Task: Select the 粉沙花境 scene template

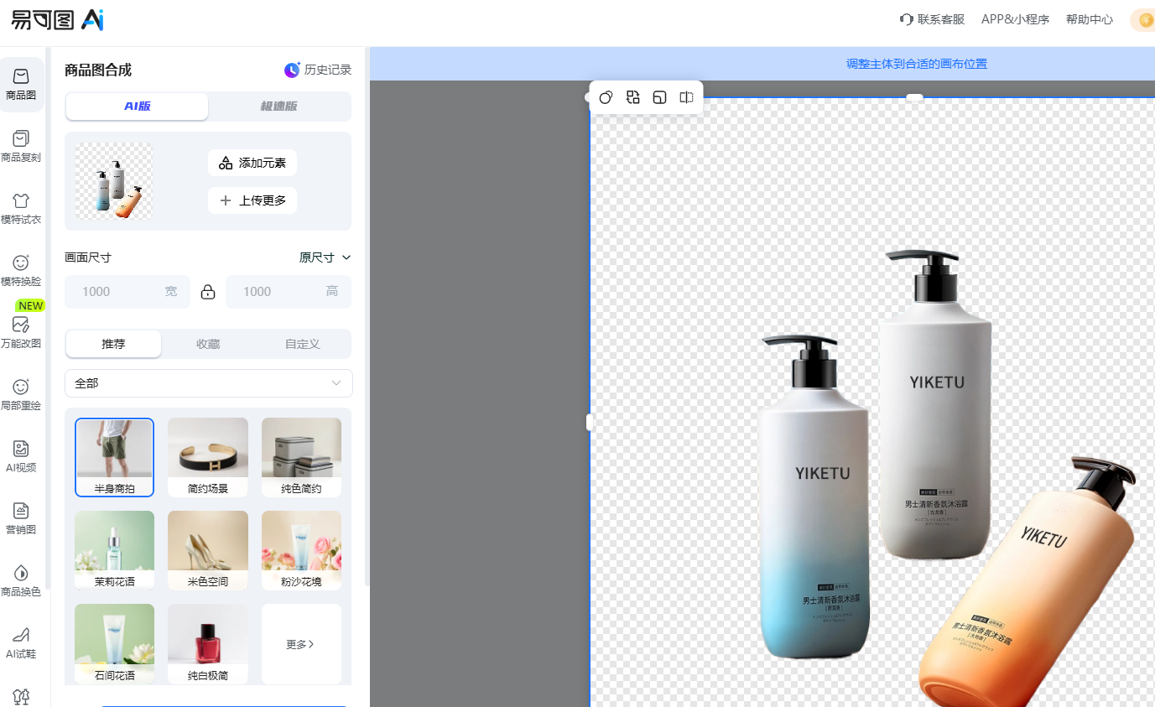Action: click(x=301, y=550)
